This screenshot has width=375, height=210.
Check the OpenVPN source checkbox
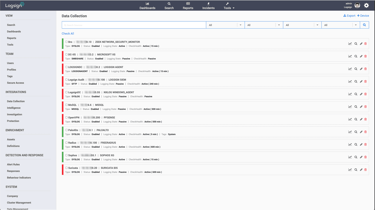click(x=67, y=118)
